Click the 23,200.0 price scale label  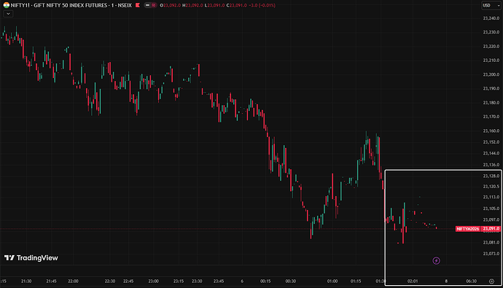491,74
